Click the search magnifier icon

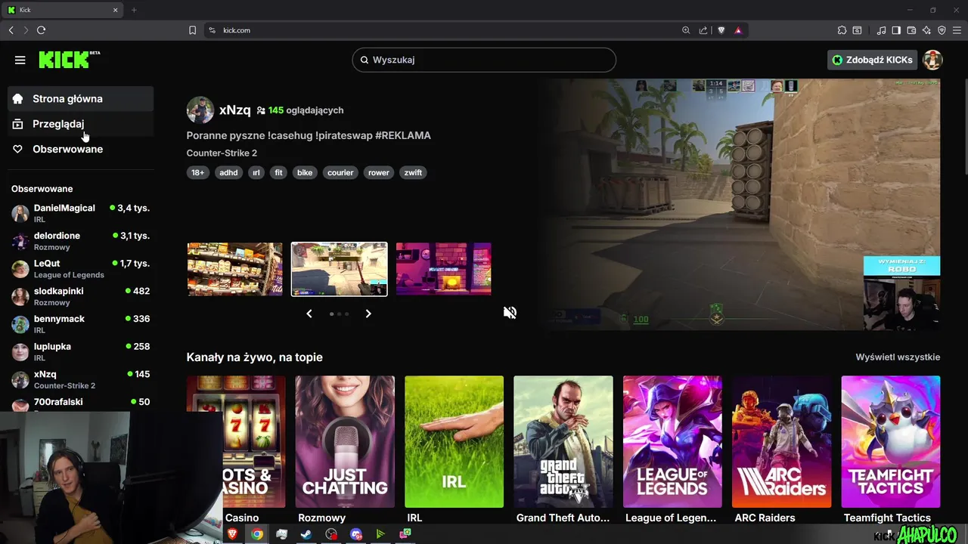364,60
